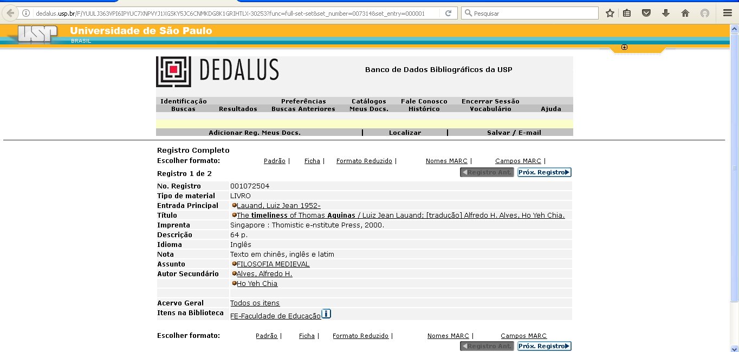Open the Buscas menu

click(183, 109)
